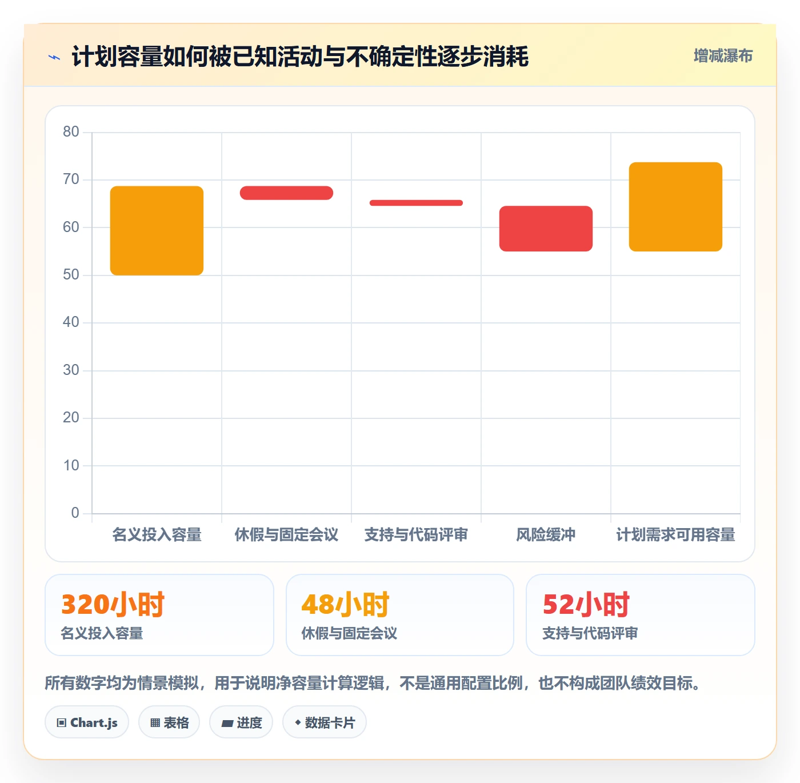Select the red 休假与固定会议 bar
Screen dimensions: 800x783
click(286, 193)
